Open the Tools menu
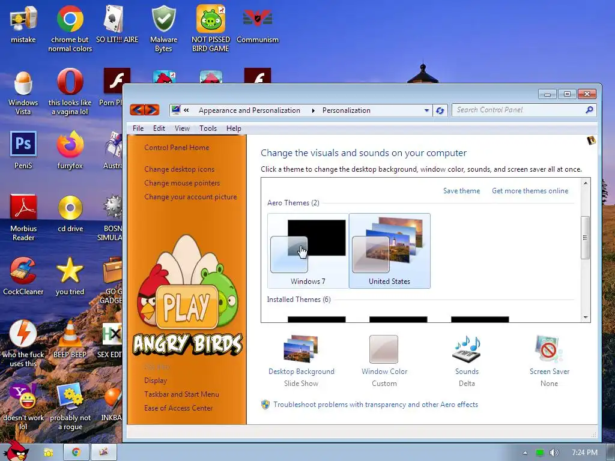The image size is (615, 461). point(208,128)
